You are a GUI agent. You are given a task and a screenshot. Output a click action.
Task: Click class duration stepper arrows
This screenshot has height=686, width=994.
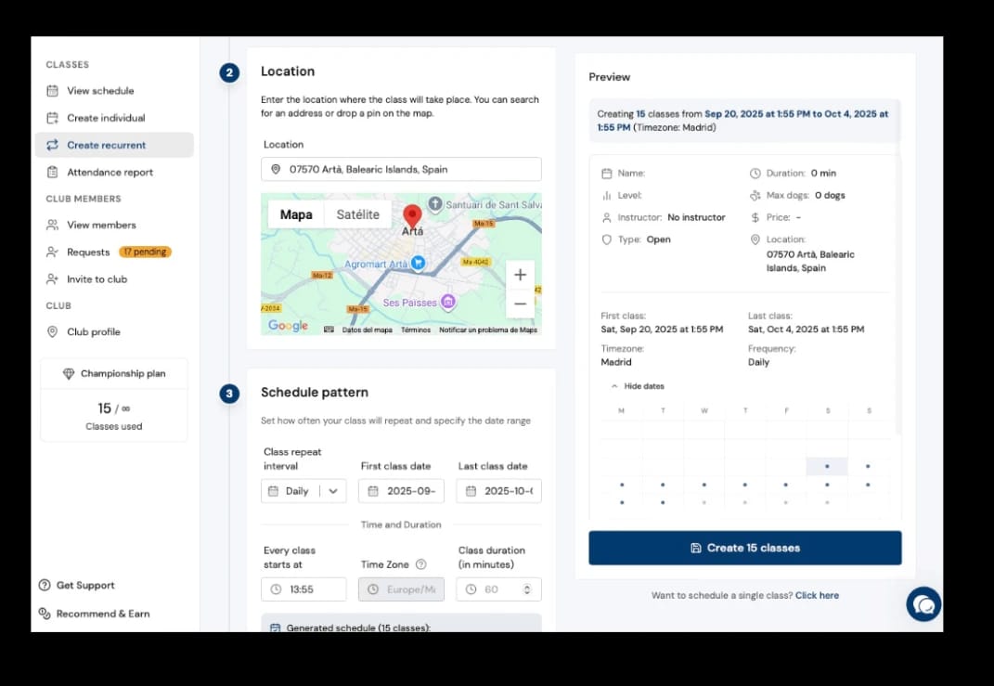[527, 589]
